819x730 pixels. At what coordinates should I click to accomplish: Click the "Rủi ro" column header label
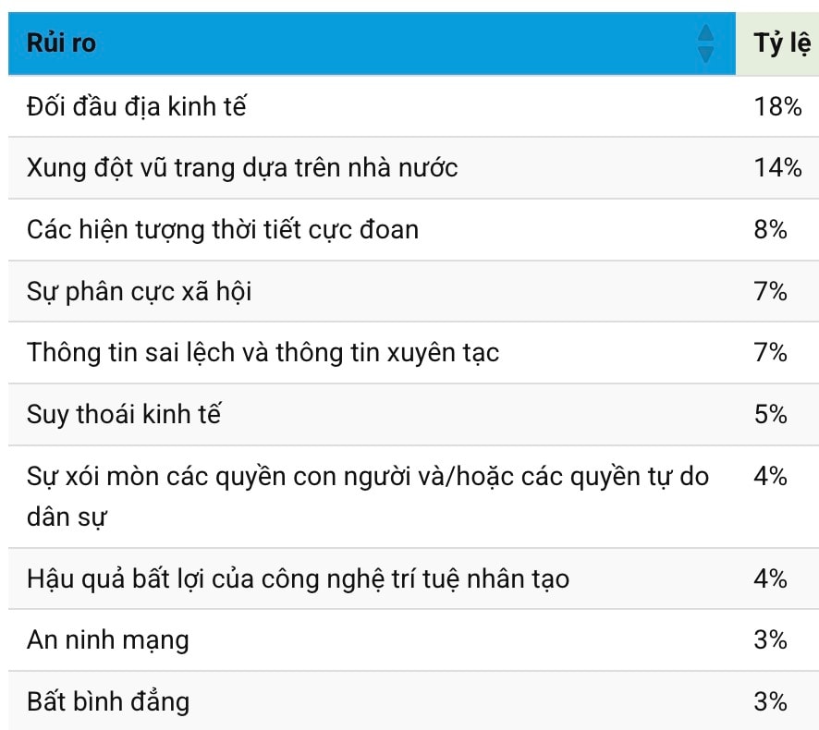(61, 43)
